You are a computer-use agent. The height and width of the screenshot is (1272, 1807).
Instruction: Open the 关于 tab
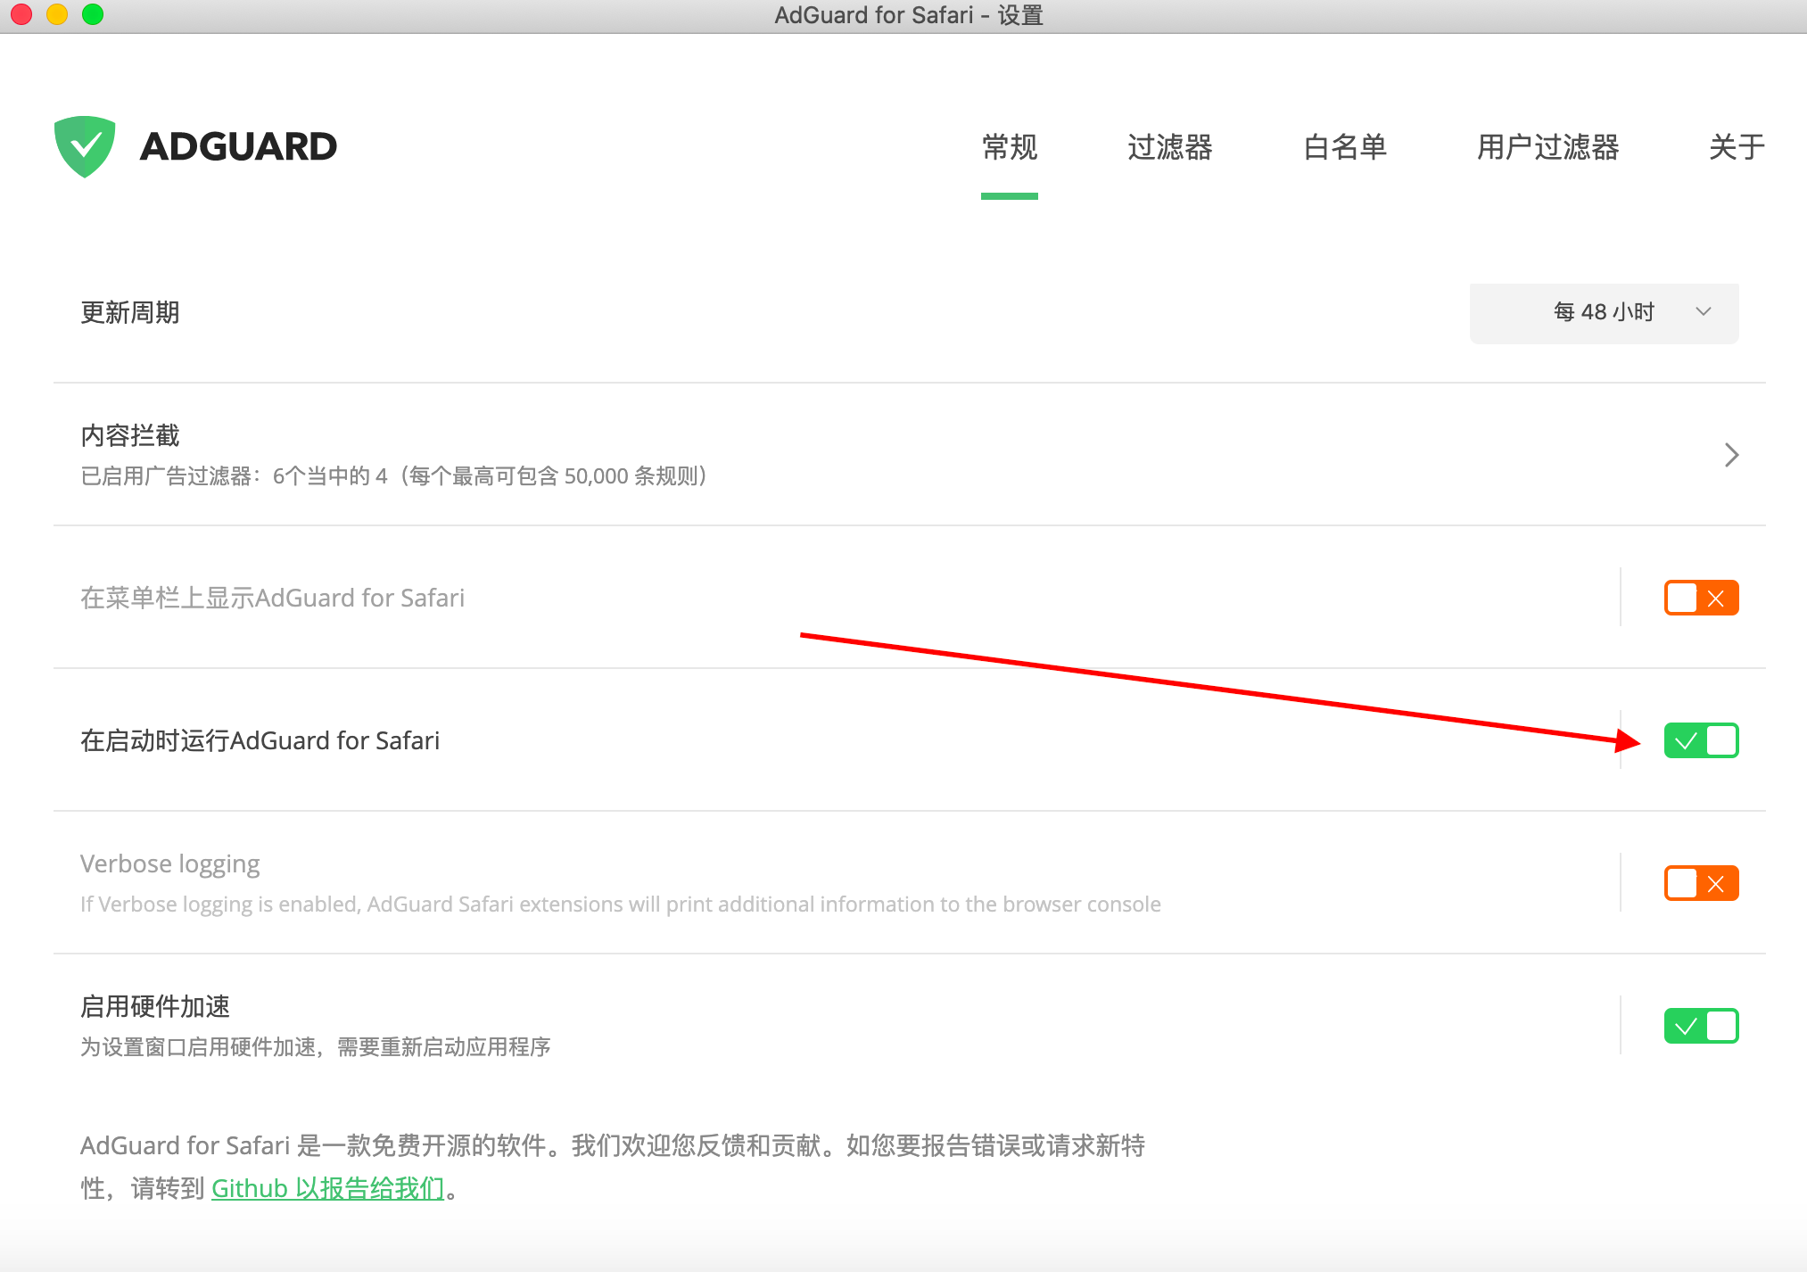click(1737, 147)
